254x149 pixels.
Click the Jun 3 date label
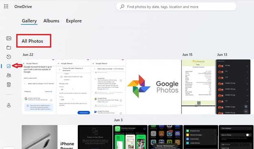[x=118, y=120]
